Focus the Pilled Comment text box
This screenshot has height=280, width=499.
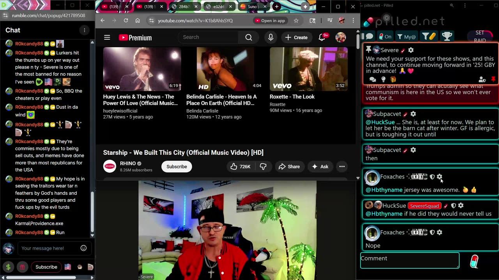pos(410,260)
